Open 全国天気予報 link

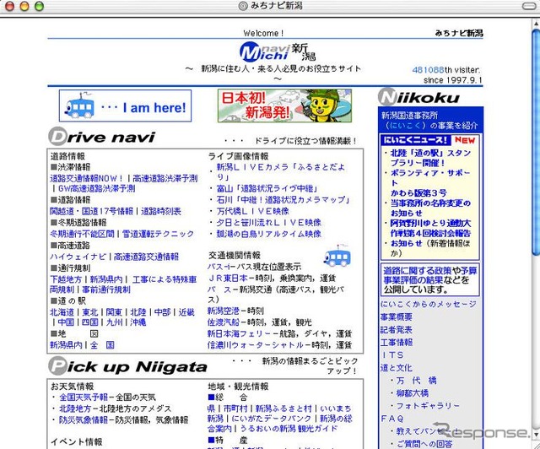tap(84, 398)
